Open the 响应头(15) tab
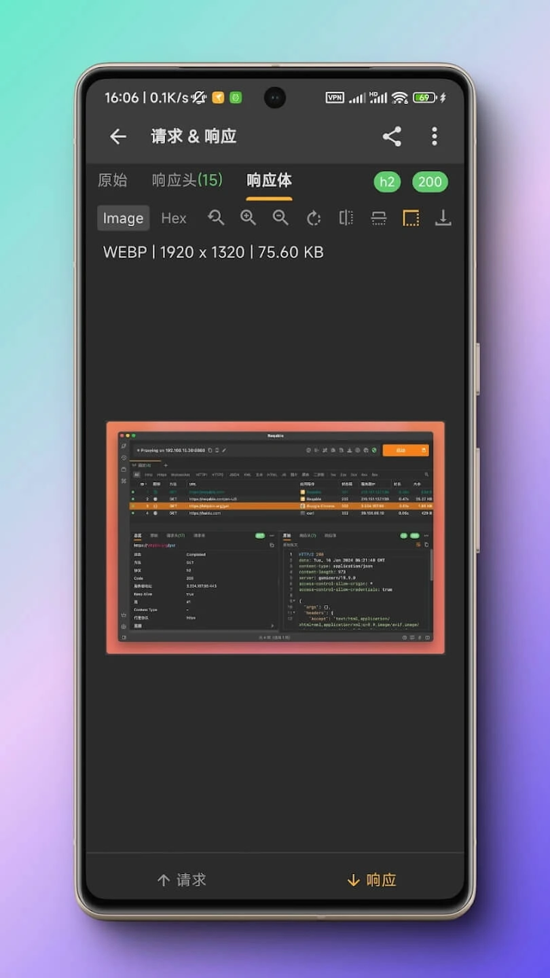 click(x=187, y=180)
